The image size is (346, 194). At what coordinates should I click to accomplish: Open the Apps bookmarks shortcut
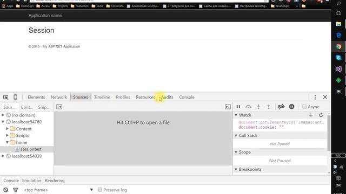point(8,6)
